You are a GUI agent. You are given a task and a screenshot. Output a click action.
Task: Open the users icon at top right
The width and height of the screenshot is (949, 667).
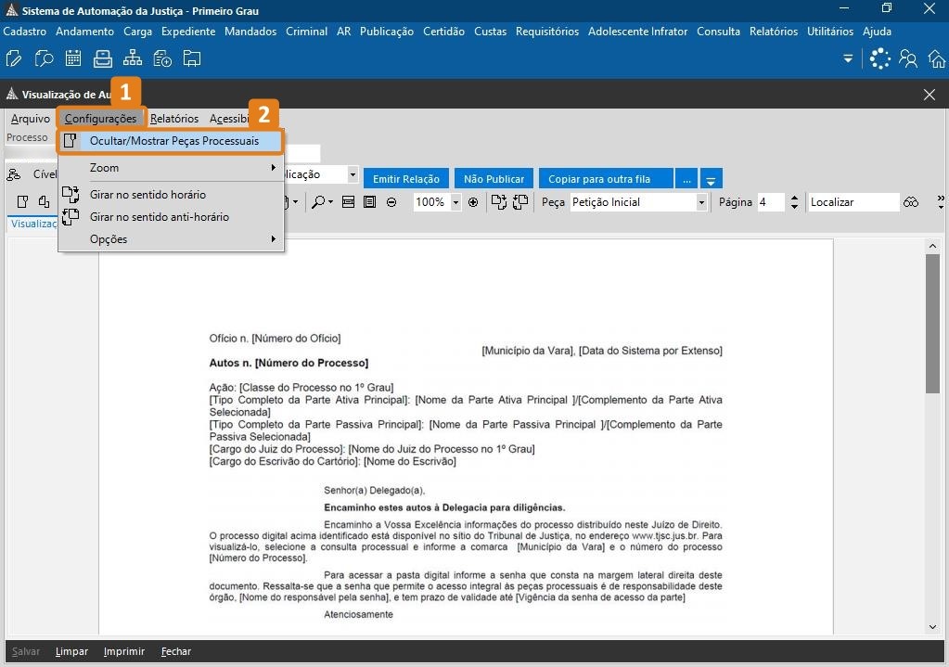908,58
